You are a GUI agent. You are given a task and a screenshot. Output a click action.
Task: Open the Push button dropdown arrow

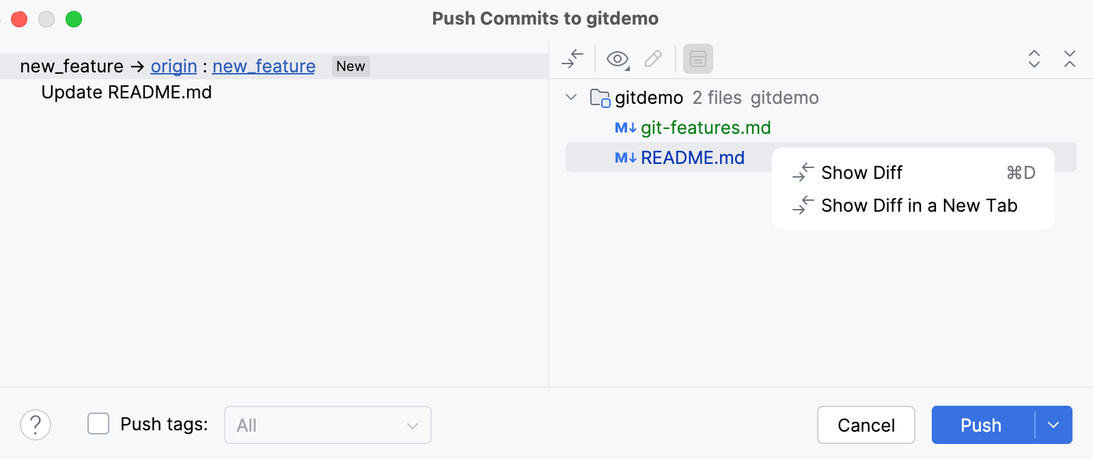point(1053,425)
